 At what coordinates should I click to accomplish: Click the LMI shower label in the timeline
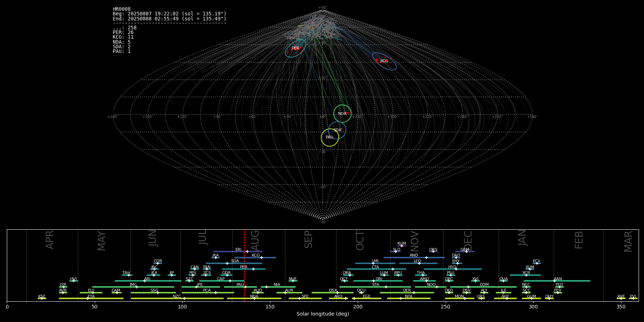[375, 261]
